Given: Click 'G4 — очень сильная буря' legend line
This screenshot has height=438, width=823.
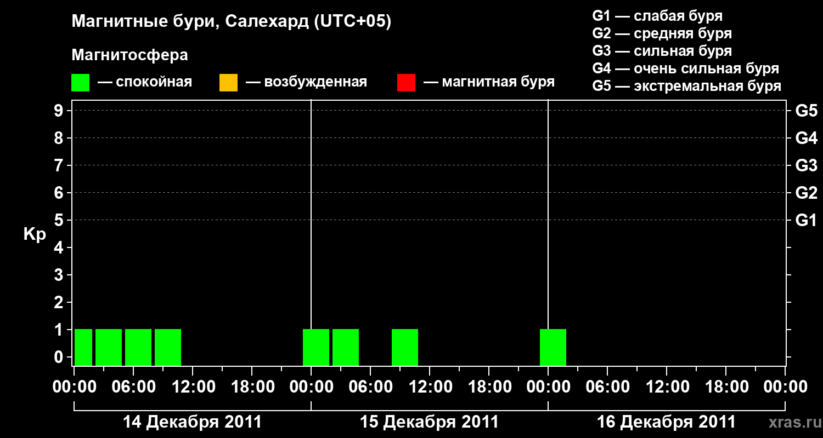Looking at the screenshot, I should tap(686, 68).
